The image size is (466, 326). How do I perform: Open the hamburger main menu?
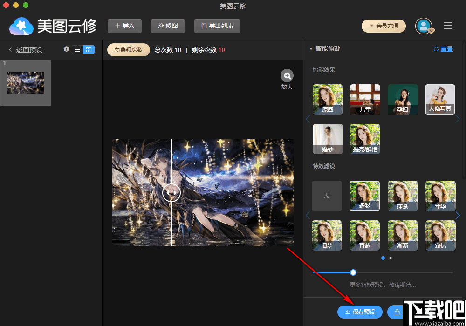pos(448,26)
